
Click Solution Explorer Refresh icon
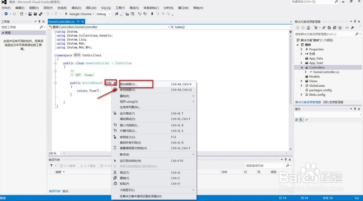tap(329, 28)
